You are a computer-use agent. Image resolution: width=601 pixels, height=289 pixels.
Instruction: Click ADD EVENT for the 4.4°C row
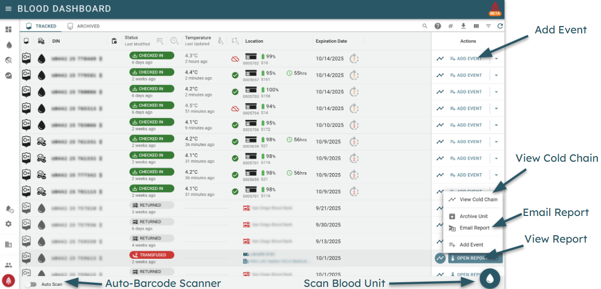pyautogui.click(x=466, y=75)
